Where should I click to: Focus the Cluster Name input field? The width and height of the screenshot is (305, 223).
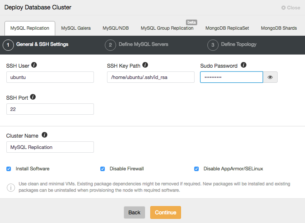click(50, 147)
